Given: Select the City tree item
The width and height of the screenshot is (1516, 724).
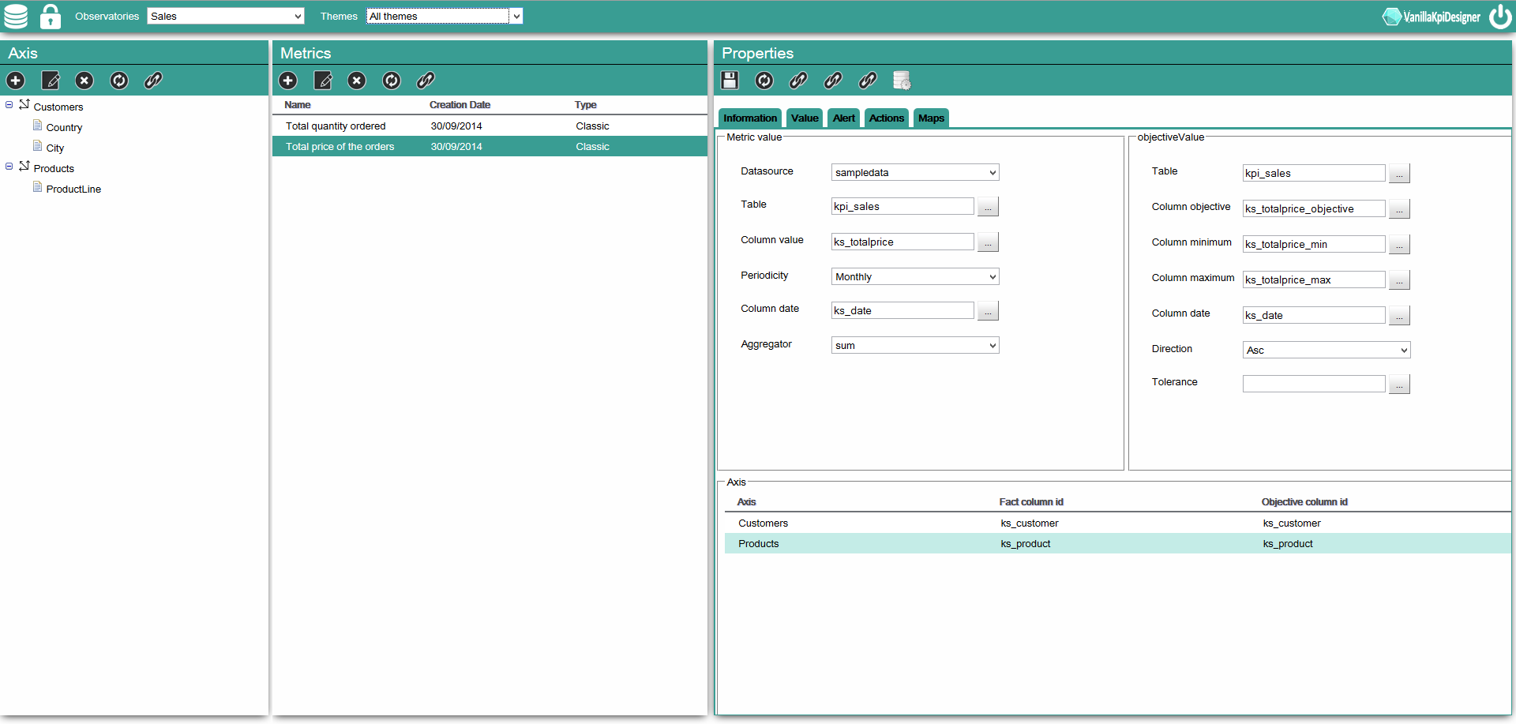Looking at the screenshot, I should pos(55,148).
